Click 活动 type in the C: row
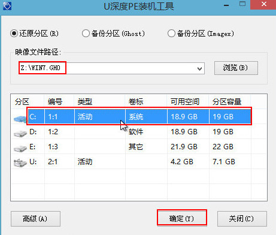 [85, 117]
